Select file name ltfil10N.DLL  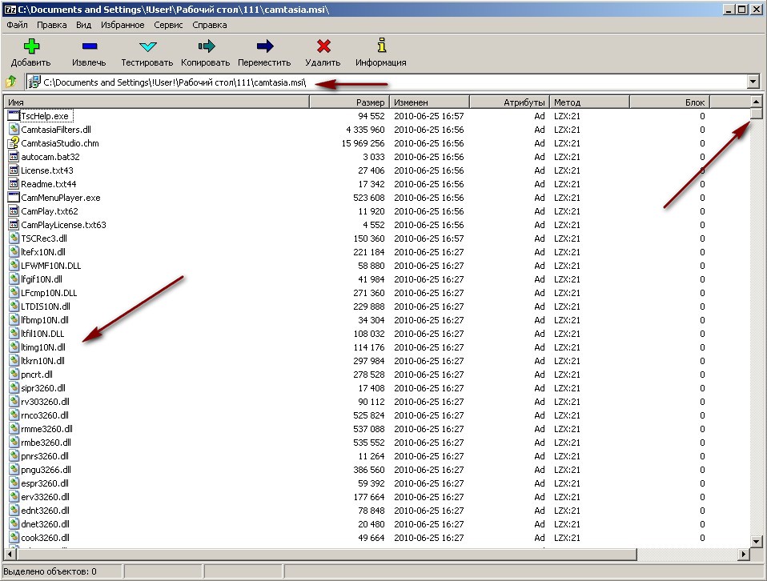[42, 334]
